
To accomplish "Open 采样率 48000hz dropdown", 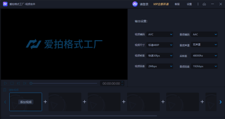I will coord(204,55).
